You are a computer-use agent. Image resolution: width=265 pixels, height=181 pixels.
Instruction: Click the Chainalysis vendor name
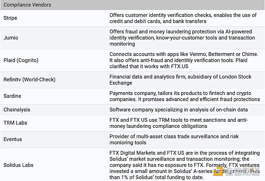pos(17,110)
